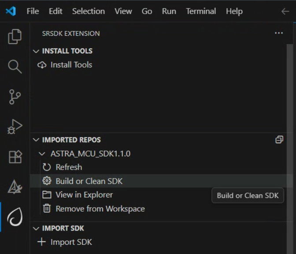The image size is (296, 254).
Task: Select Build or Clean SDK
Action: tap(89, 181)
